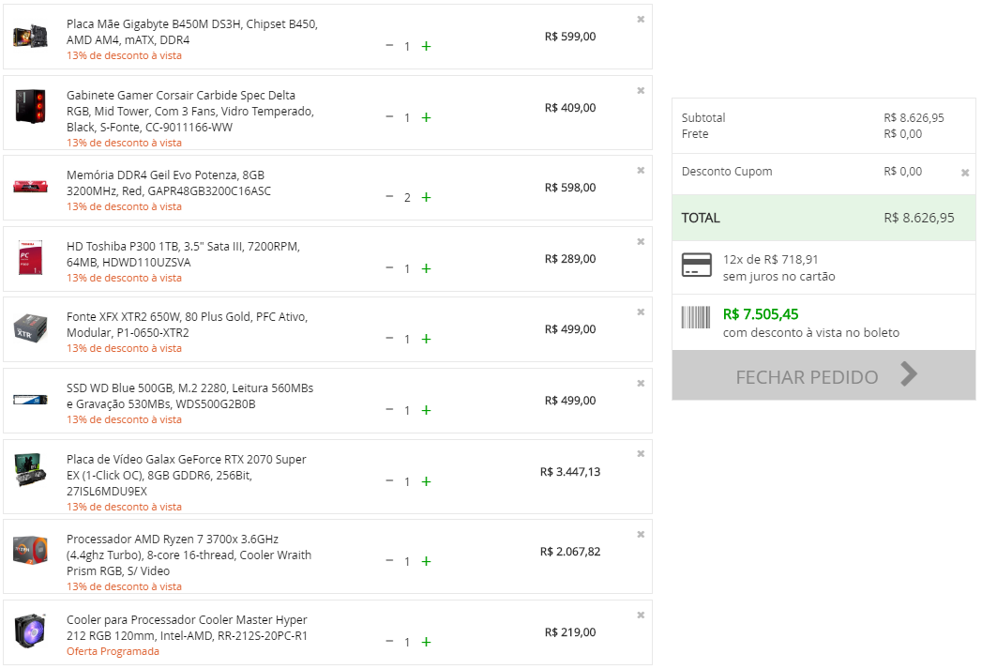Screen dimensions: 982x669
Task: Open Fonte XFX XTR2 650W product link
Action: (188, 325)
